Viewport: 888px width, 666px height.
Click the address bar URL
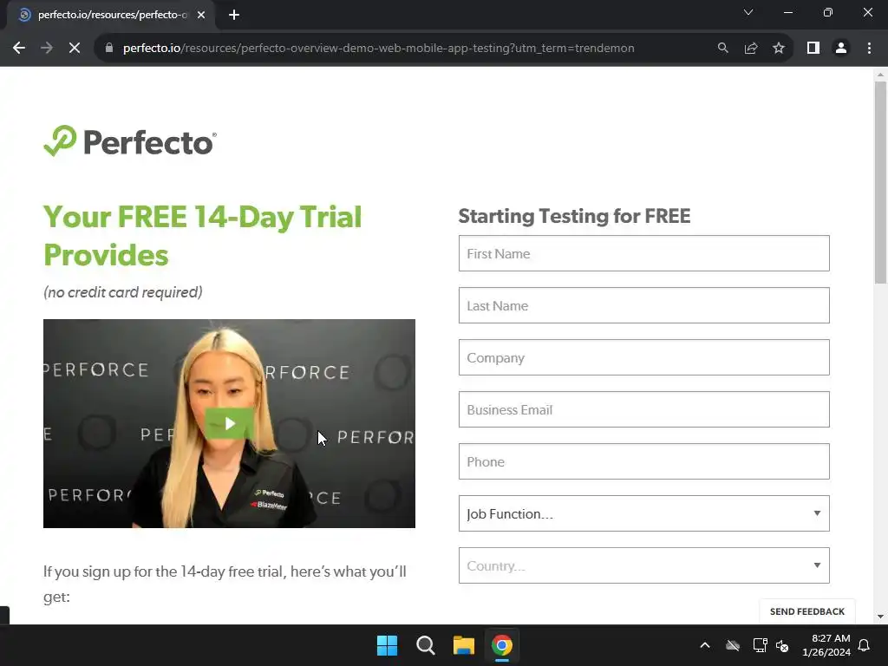[x=378, y=49]
